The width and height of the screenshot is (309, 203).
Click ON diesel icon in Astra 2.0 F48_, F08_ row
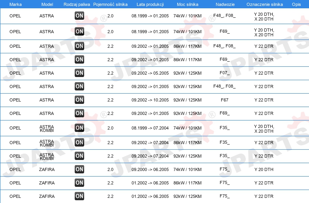(x=79, y=16)
